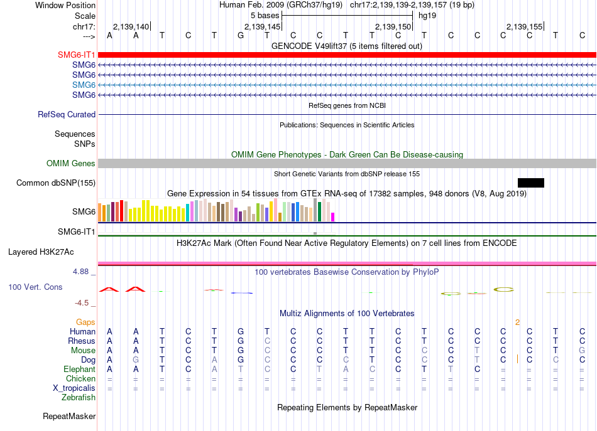Open the GTEx Gene Expression track title
597x431 pixels.
pos(347,193)
